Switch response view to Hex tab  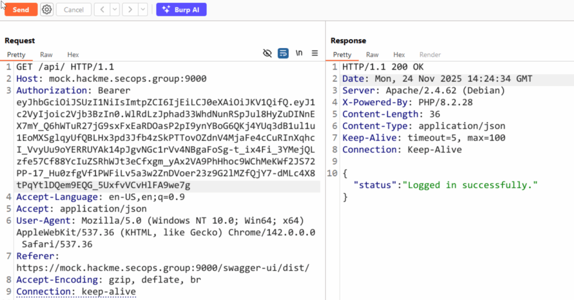[x=399, y=55]
